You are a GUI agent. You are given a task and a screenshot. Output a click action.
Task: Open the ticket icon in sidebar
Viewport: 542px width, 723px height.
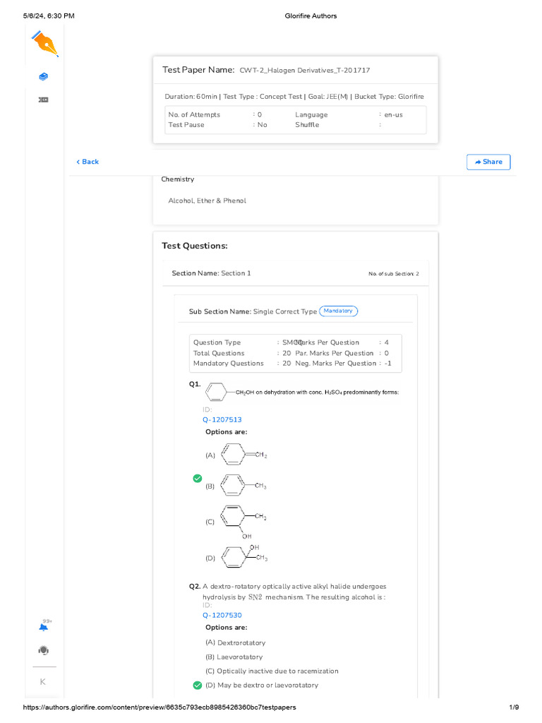tap(43, 100)
